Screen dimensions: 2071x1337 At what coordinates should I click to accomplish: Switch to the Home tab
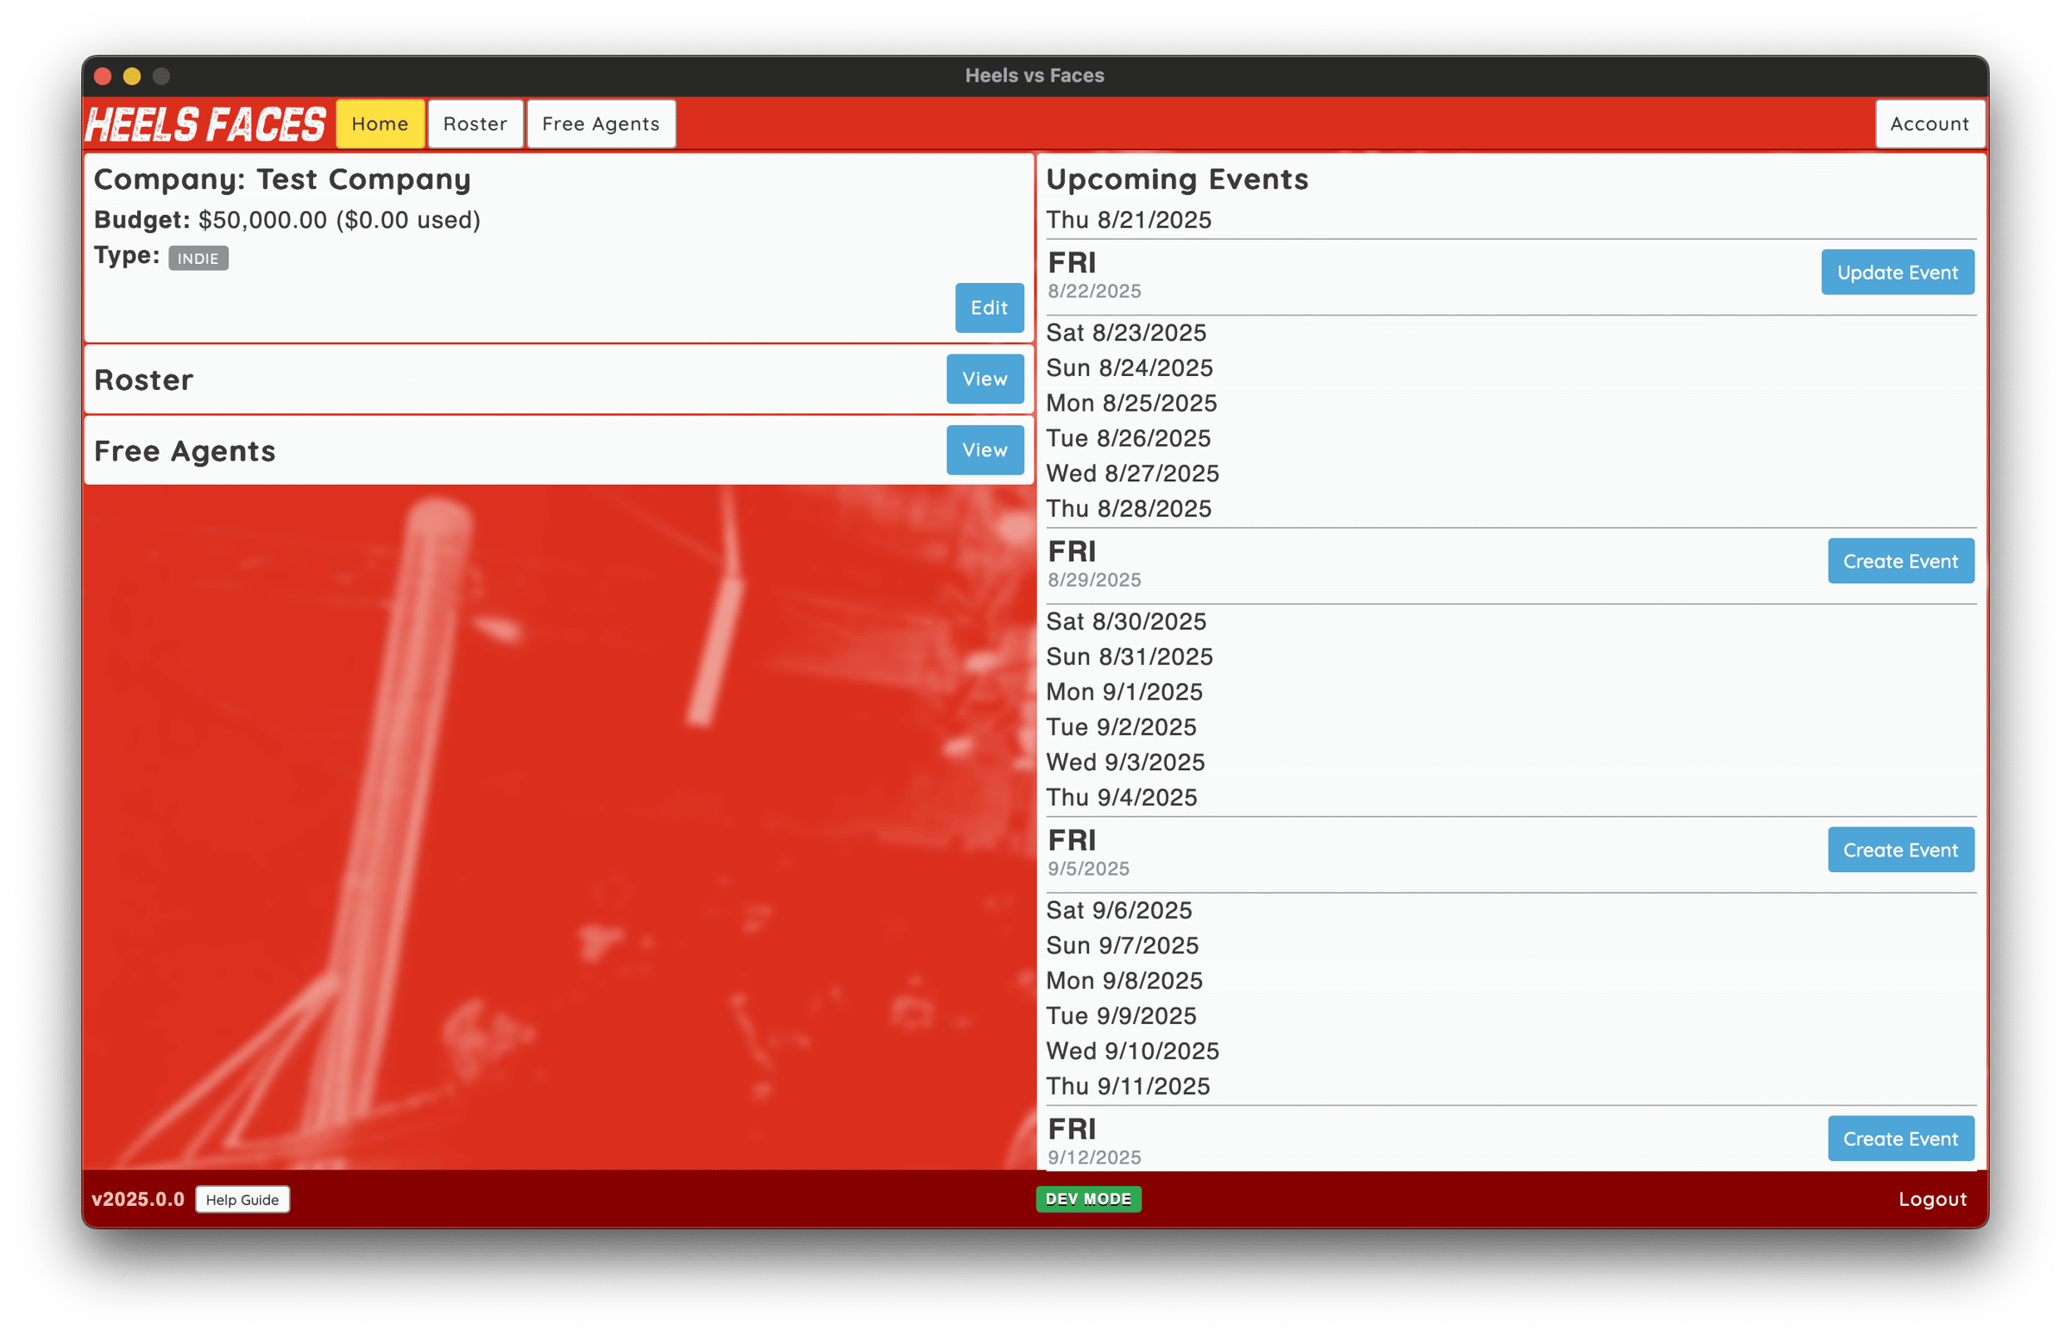380,123
